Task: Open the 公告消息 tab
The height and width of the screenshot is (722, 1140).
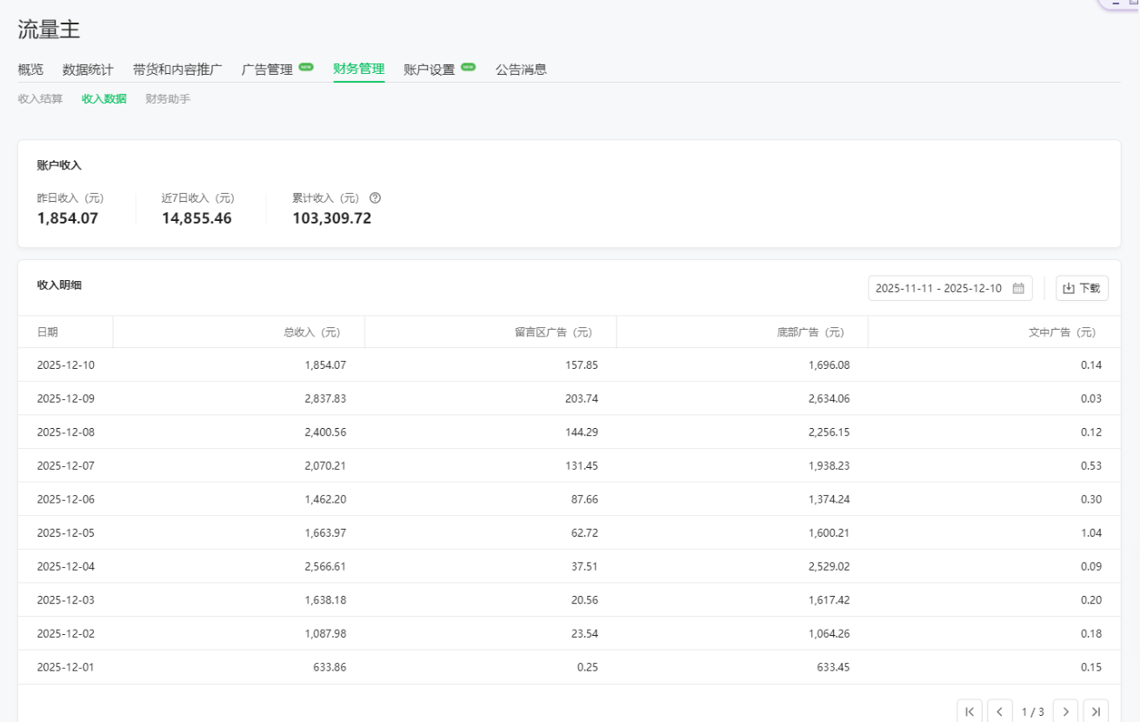Action: click(x=521, y=70)
